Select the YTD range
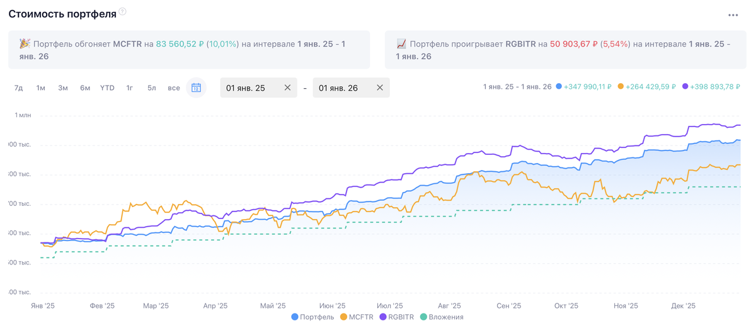756x328 pixels. (107, 88)
